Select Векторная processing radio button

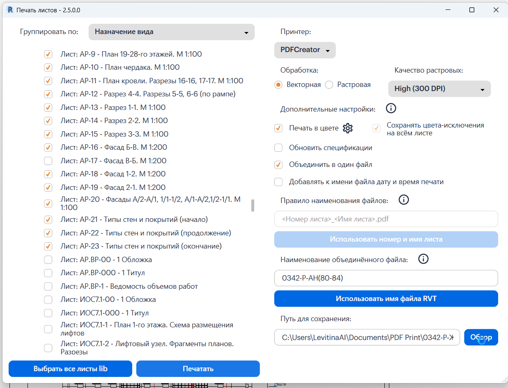click(x=278, y=85)
